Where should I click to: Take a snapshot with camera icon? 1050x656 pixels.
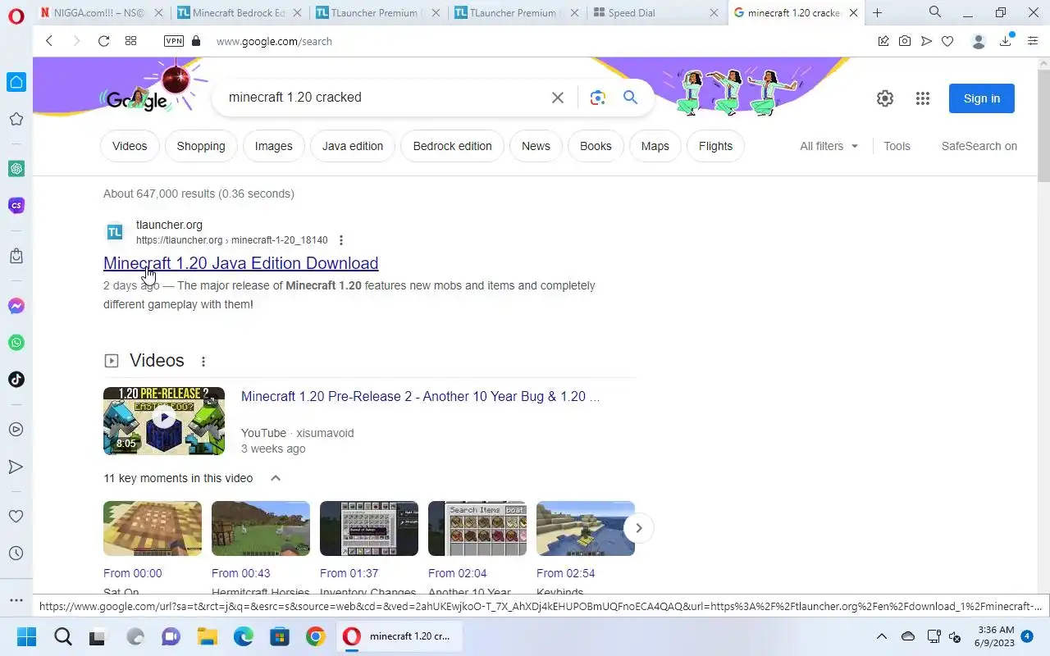[x=905, y=41]
